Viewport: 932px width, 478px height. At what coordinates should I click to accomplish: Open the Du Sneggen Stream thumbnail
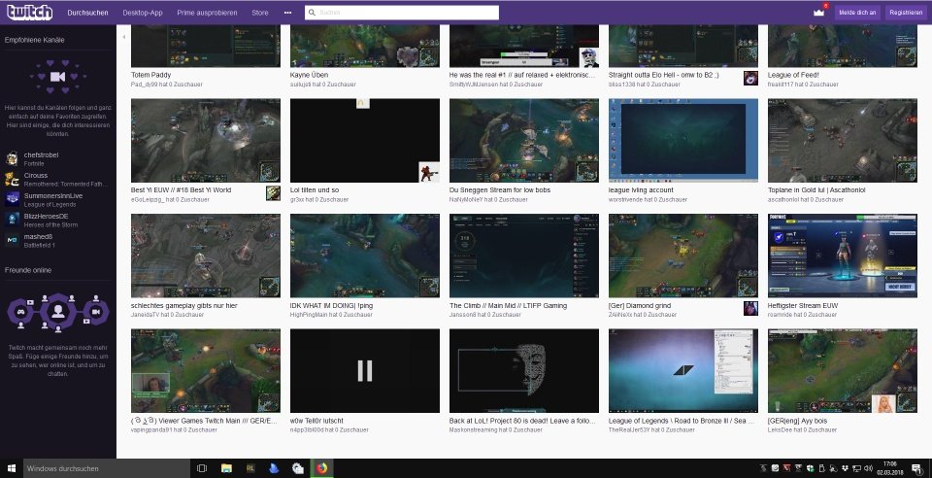524,141
